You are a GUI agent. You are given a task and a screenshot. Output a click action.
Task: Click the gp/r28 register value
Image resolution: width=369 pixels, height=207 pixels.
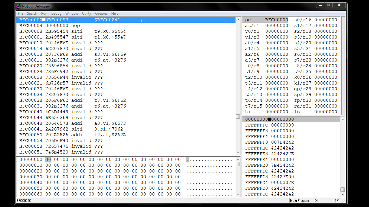[x=326, y=89]
